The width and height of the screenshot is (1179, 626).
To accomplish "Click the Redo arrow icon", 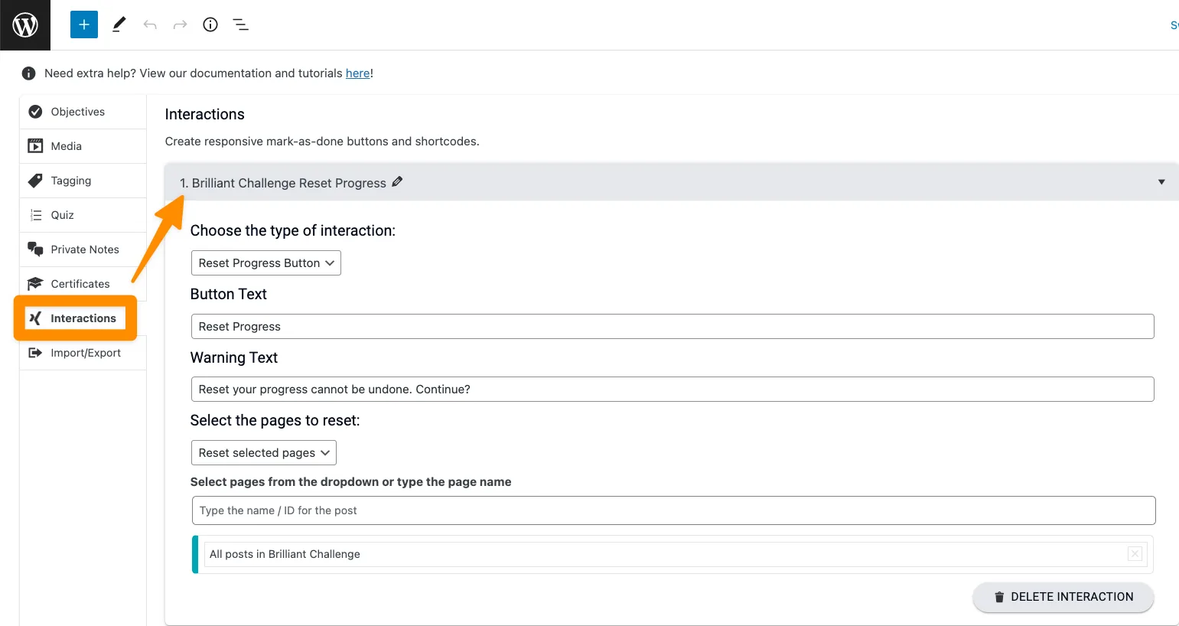I will click(180, 24).
